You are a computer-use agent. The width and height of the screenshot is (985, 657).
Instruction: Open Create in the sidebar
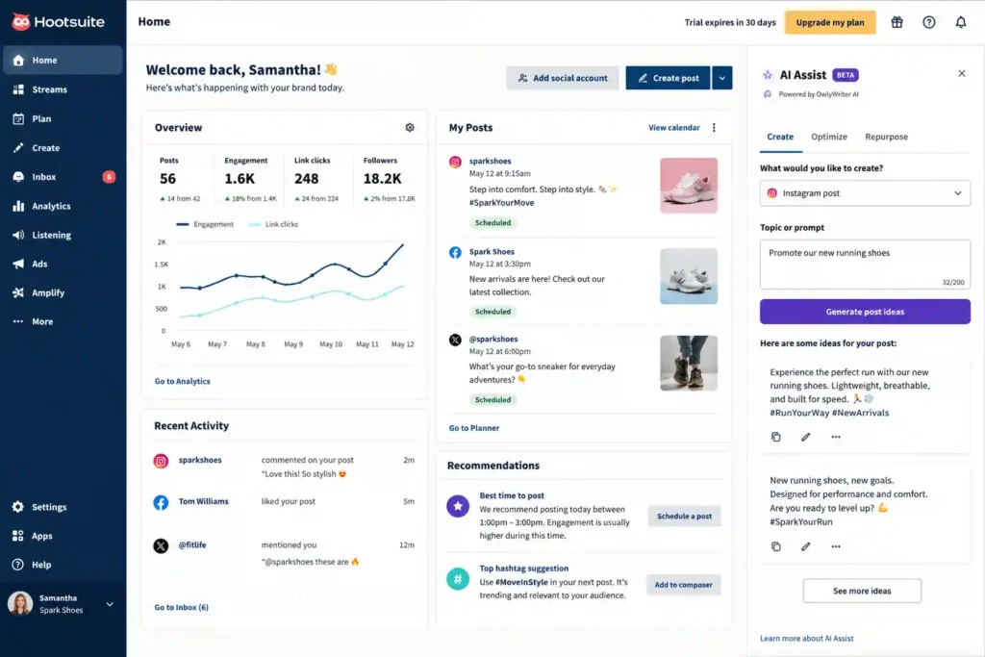click(63, 147)
